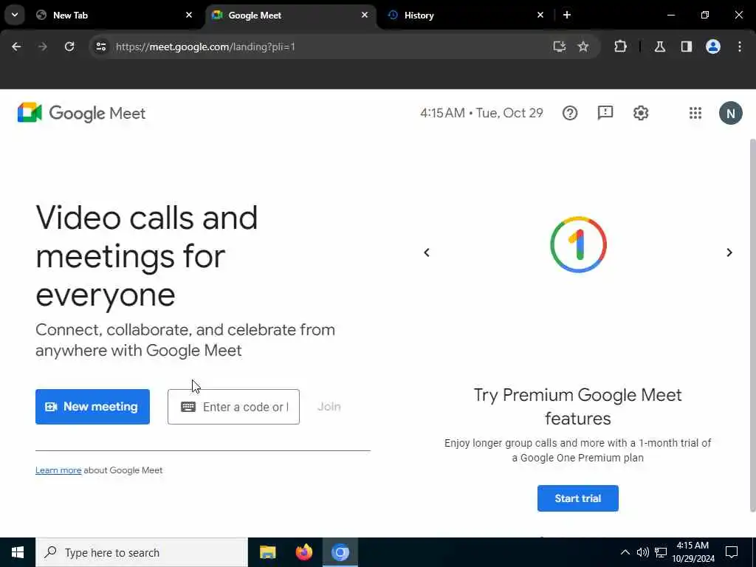
Task: Close the Google Meet tab
Action: click(365, 15)
